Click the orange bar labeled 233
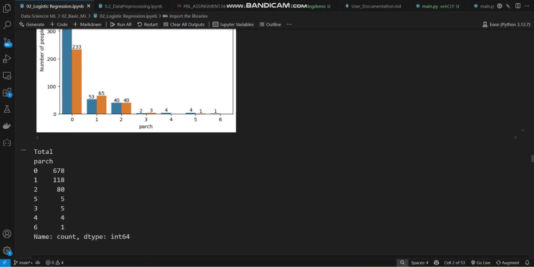The image size is (534, 267). coord(76,82)
